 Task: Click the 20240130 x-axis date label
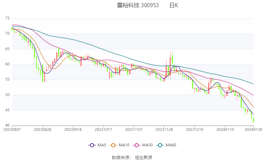tap(253, 130)
